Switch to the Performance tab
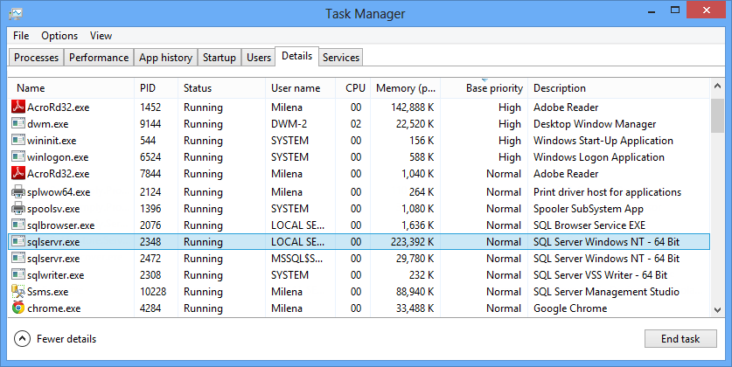Image resolution: width=732 pixels, height=367 pixels. point(99,58)
